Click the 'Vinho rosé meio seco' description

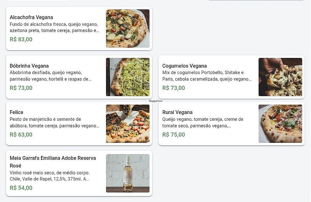[50, 176]
